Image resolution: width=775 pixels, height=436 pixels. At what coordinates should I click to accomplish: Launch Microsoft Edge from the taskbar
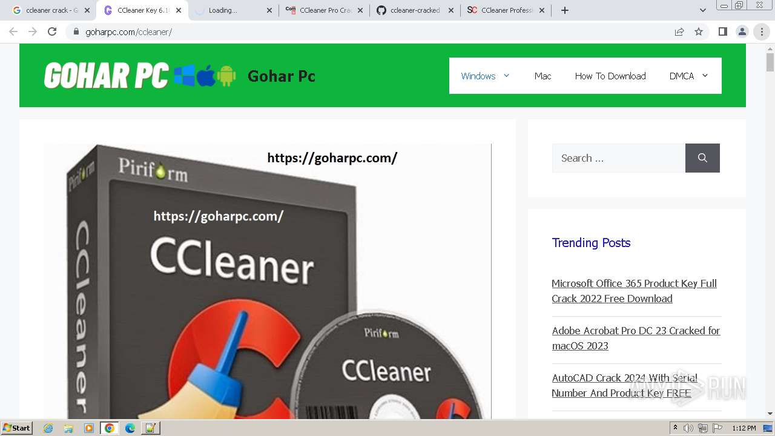(x=130, y=428)
